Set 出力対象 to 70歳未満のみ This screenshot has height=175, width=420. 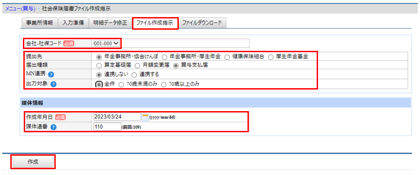pos(121,84)
